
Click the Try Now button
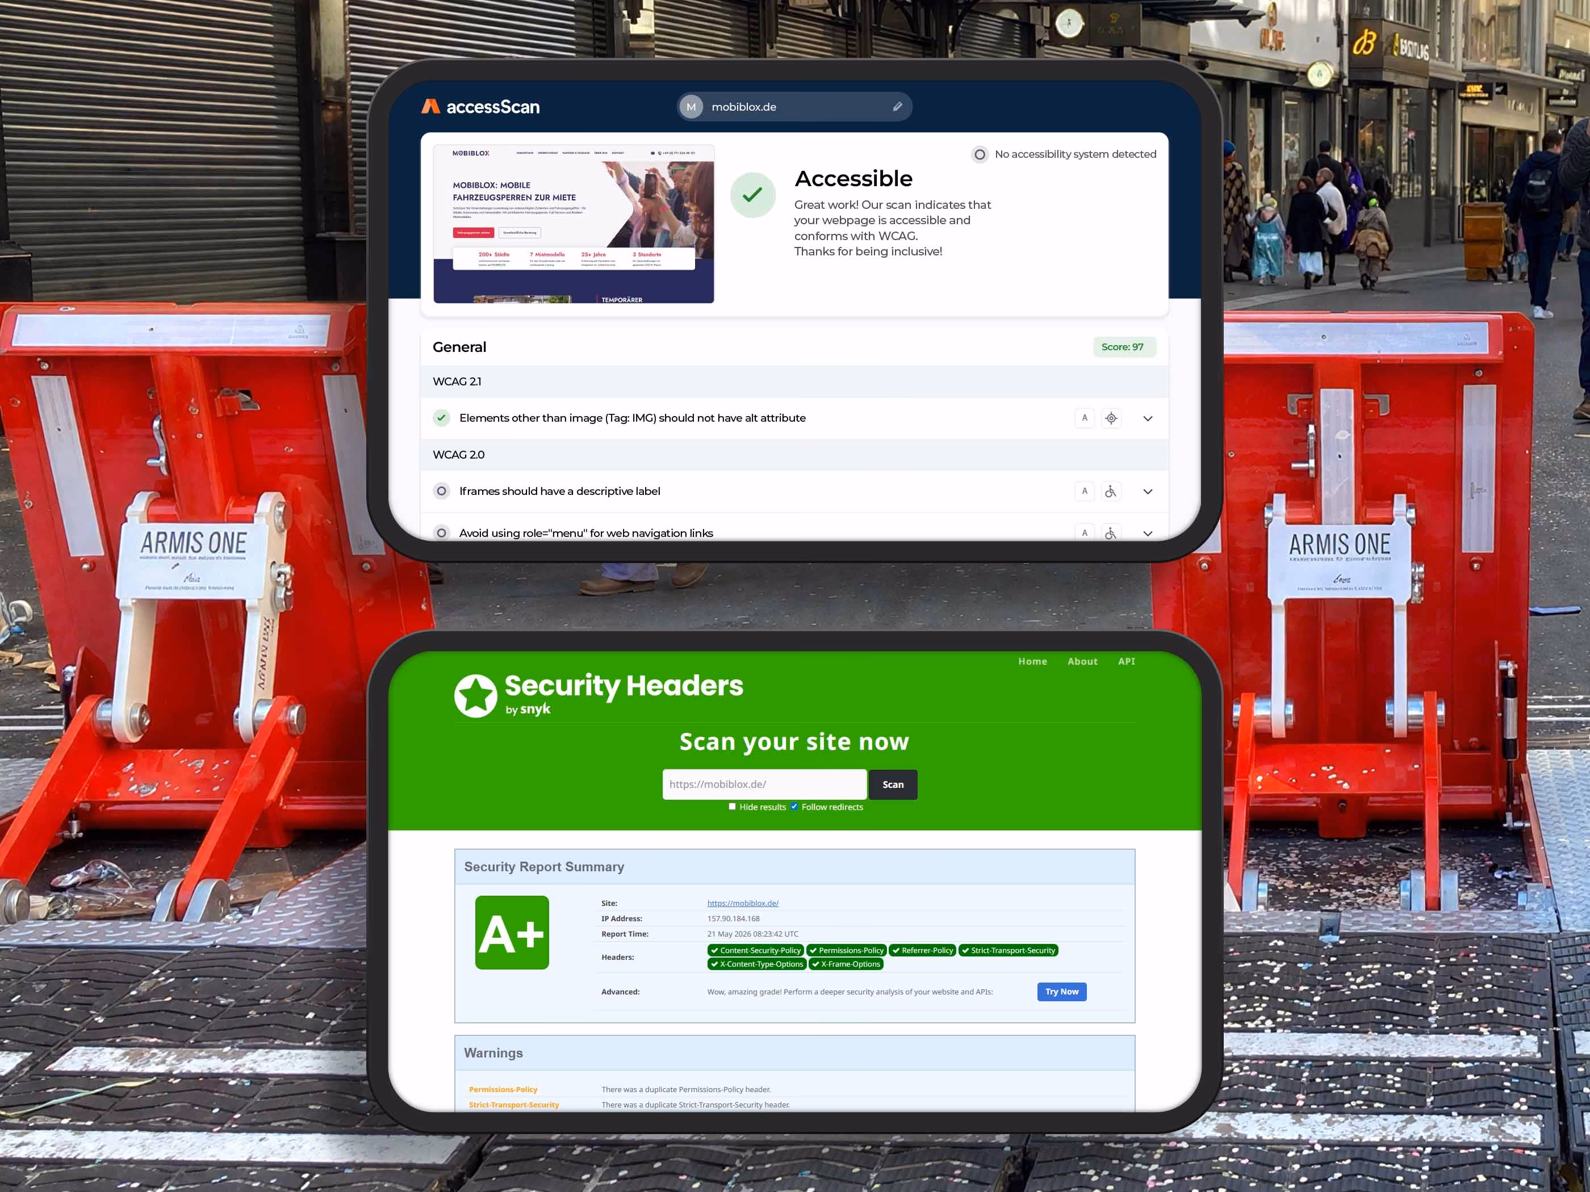pyautogui.click(x=1062, y=992)
